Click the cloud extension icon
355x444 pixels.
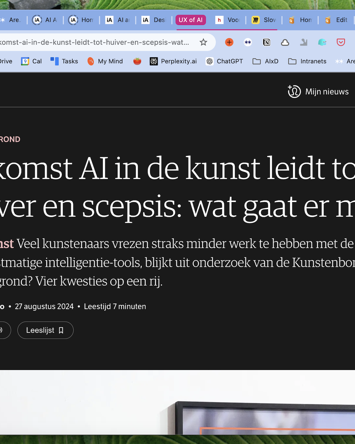pos(285,42)
